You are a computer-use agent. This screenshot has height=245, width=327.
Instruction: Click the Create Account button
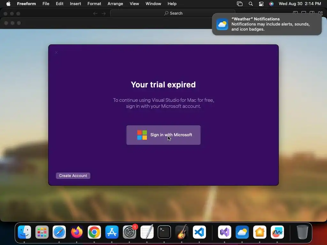(x=73, y=176)
